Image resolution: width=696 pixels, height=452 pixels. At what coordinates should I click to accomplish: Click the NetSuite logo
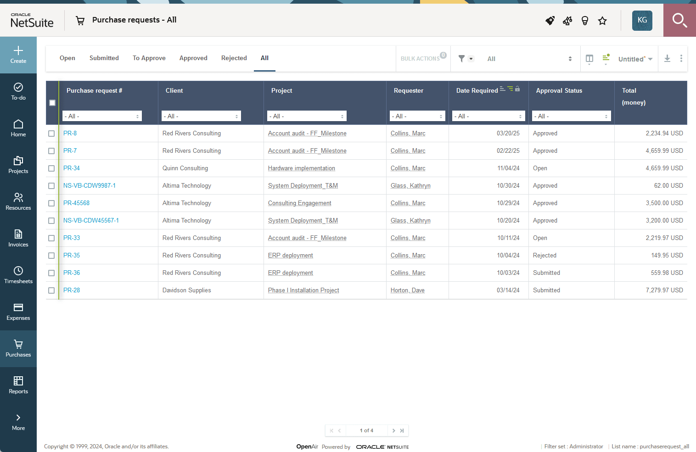coord(32,20)
